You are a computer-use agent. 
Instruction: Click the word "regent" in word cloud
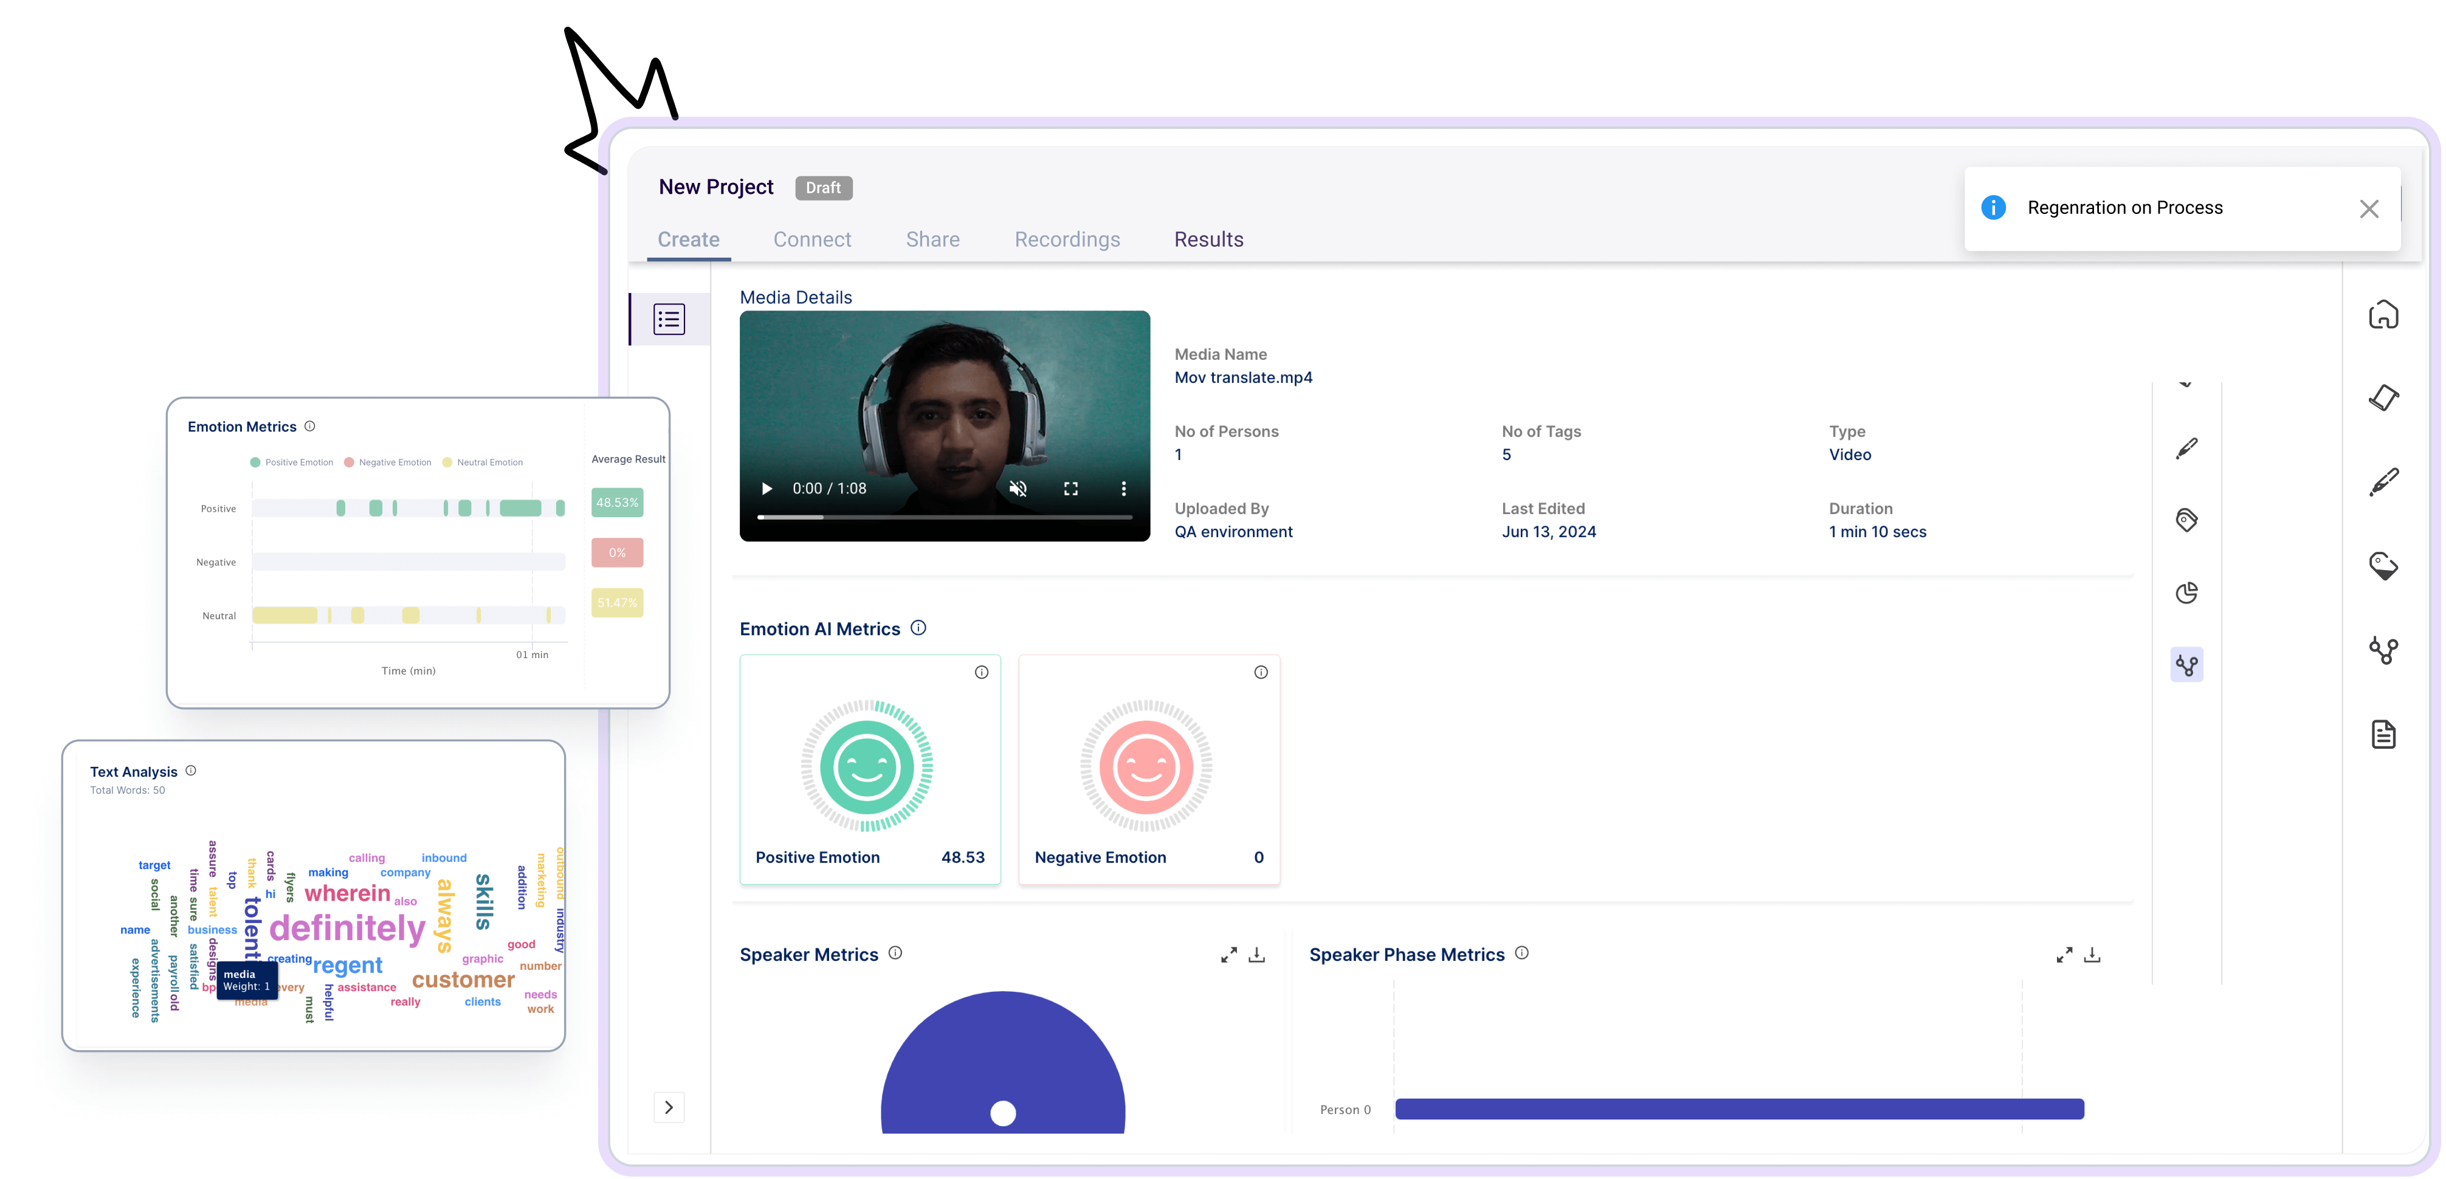coord(348,966)
